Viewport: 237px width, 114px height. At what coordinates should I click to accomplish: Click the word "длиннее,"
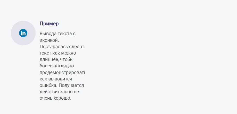pyautogui.click(x=49, y=60)
